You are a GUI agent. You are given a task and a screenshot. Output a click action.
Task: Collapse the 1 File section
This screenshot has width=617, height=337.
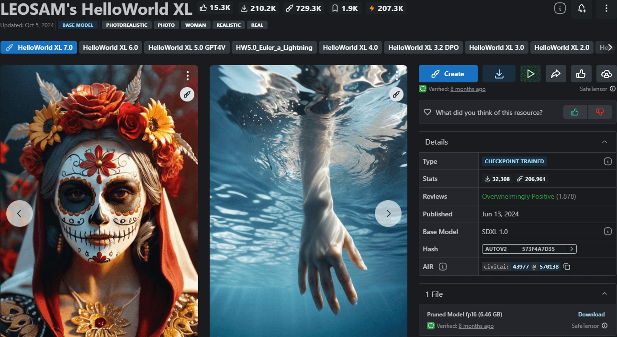click(605, 294)
